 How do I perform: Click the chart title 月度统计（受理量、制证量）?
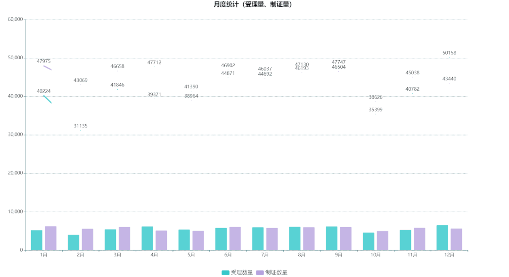[x=253, y=4]
